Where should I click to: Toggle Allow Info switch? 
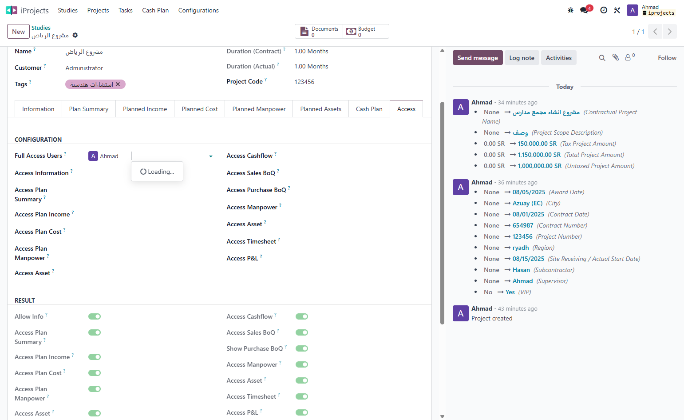point(95,316)
